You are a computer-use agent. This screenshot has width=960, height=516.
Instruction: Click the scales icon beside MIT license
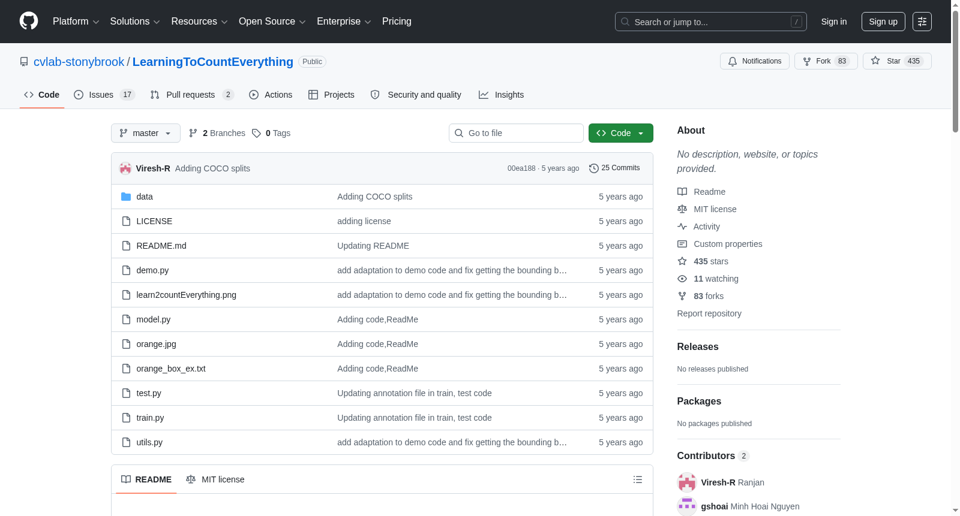pyautogui.click(x=682, y=209)
